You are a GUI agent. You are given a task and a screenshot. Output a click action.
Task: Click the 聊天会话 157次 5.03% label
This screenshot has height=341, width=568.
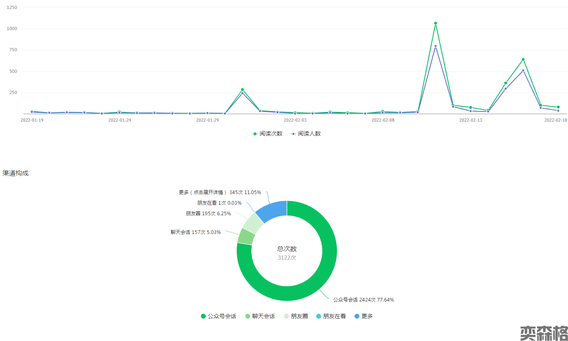(196, 232)
